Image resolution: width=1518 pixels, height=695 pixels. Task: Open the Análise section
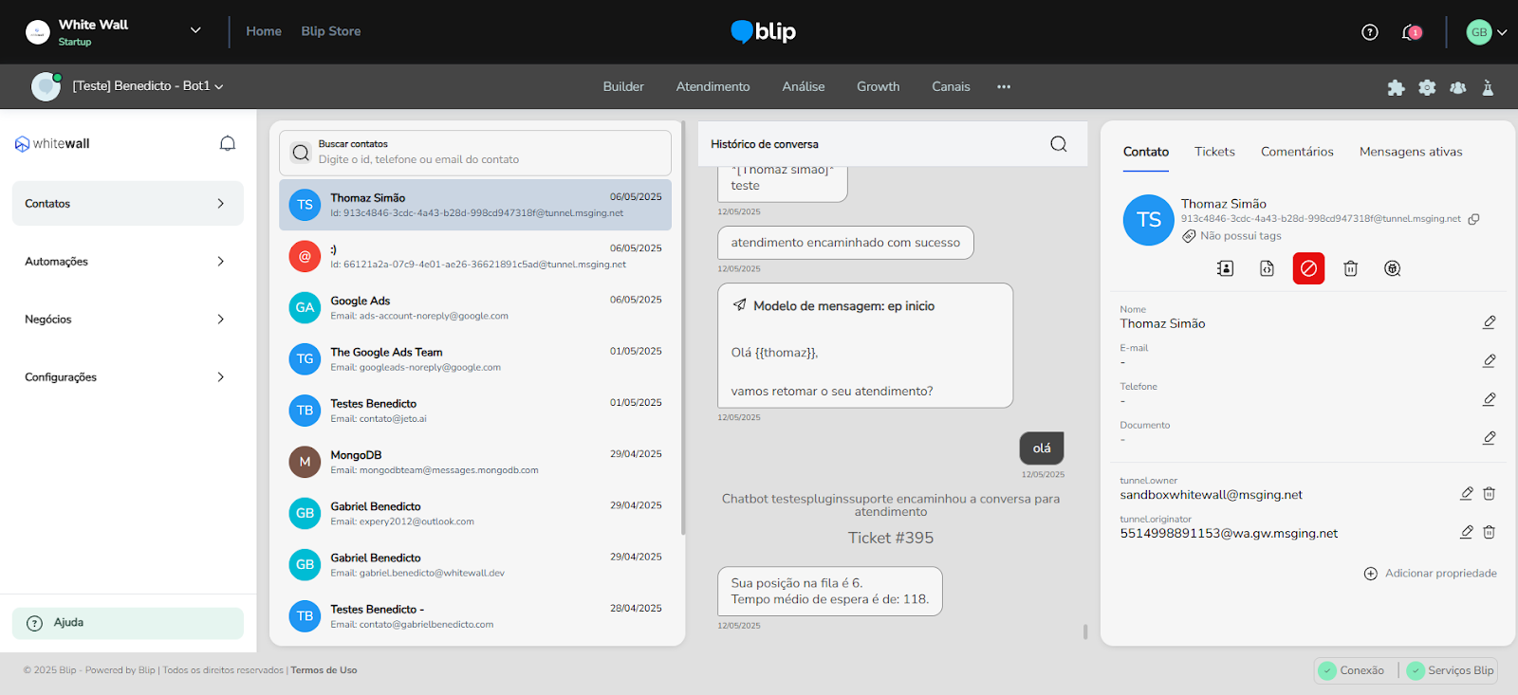tap(804, 86)
